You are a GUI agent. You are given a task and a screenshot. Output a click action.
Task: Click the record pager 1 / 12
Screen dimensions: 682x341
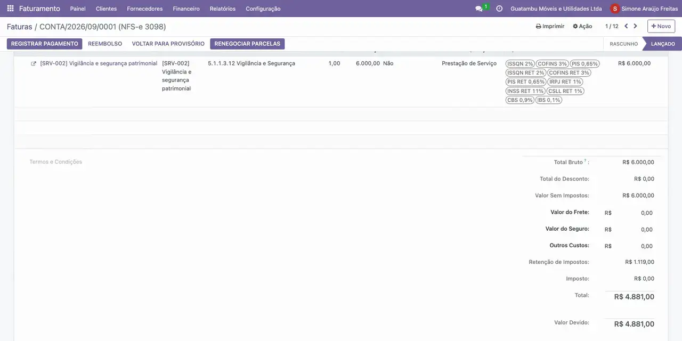[x=612, y=26]
